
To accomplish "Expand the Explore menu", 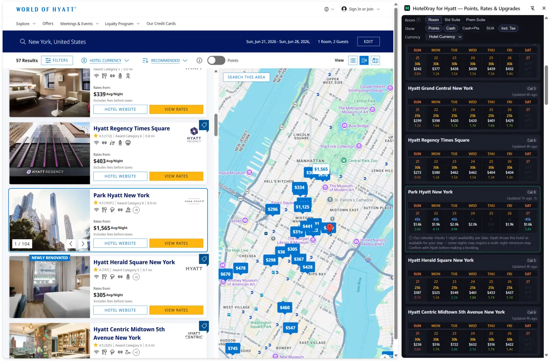I will [x=26, y=24].
